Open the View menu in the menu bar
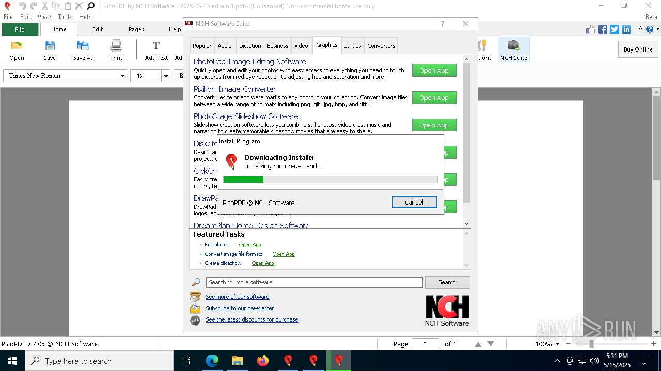The height and width of the screenshot is (371, 661). click(44, 17)
